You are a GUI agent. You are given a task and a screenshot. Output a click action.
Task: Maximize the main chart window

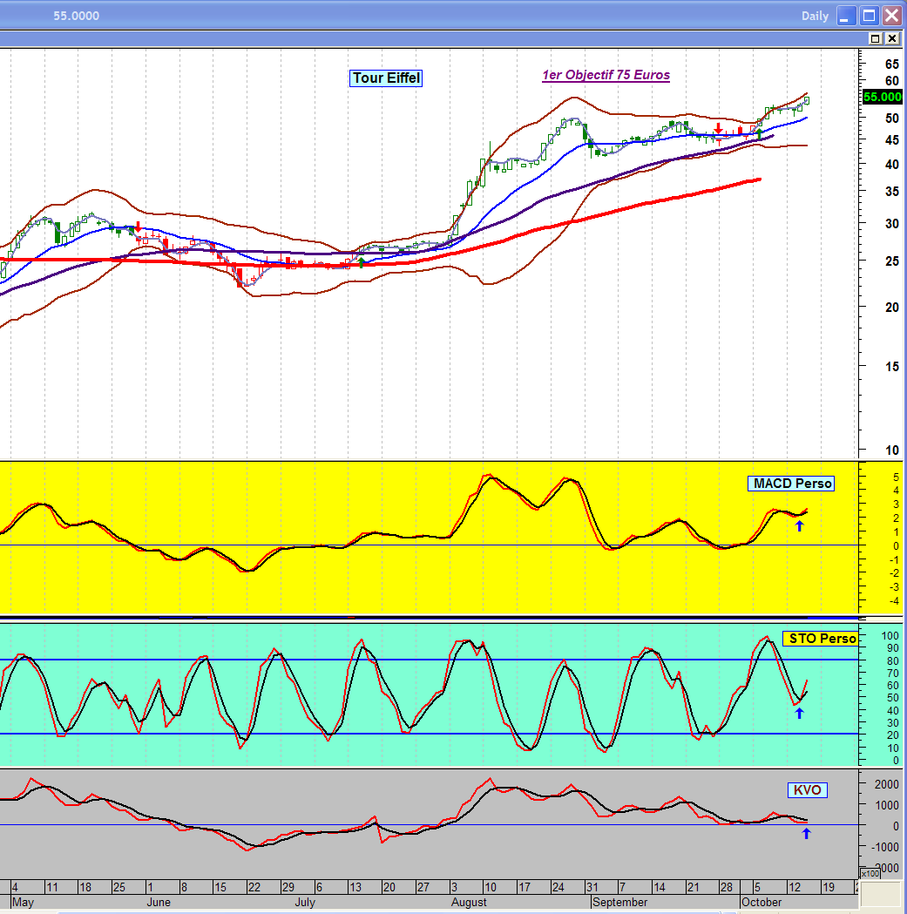pos(869,16)
